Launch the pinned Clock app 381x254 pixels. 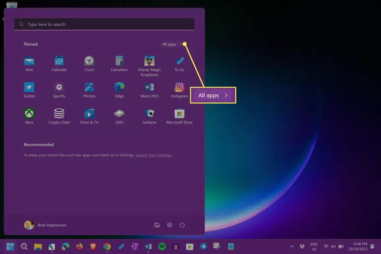89,63
